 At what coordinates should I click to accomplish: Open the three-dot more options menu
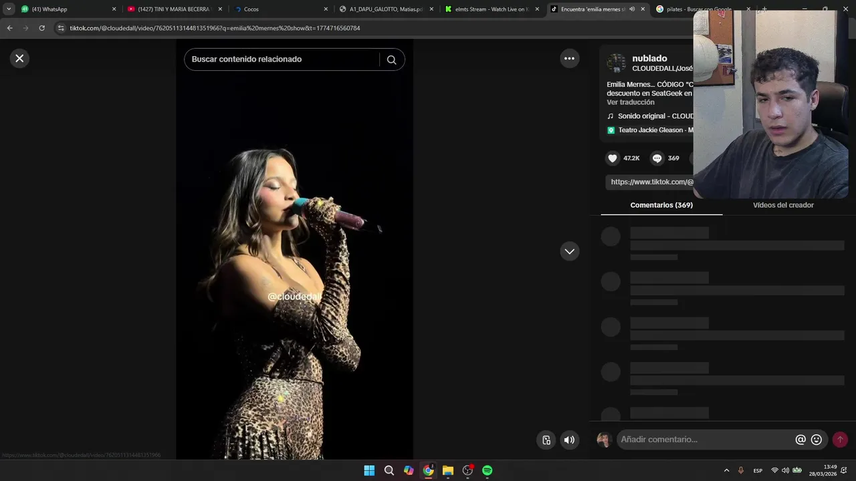(x=569, y=58)
